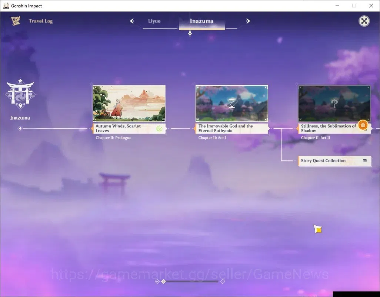Select the Inazuma tab
The image size is (380, 297).
coord(202,22)
